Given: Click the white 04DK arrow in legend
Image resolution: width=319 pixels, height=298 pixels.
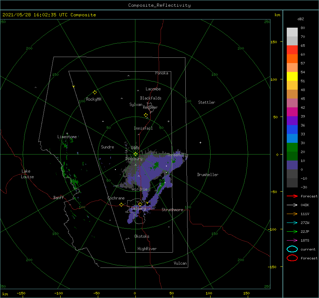Looking at the screenshot, I should (292, 205).
